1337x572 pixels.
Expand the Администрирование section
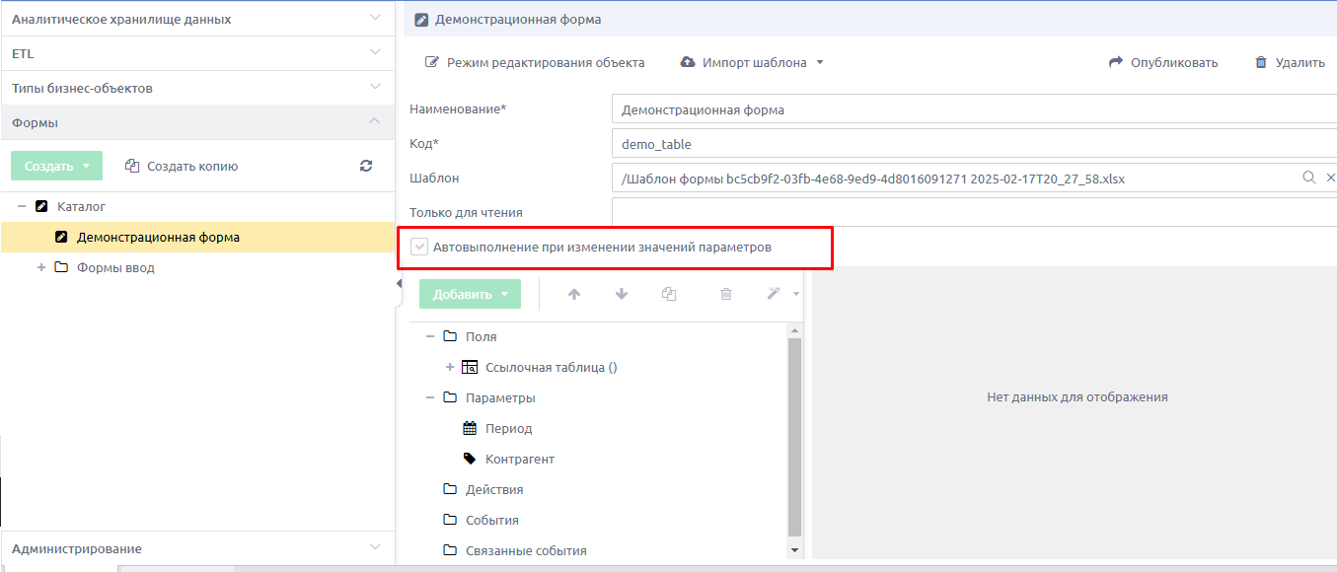click(197, 548)
